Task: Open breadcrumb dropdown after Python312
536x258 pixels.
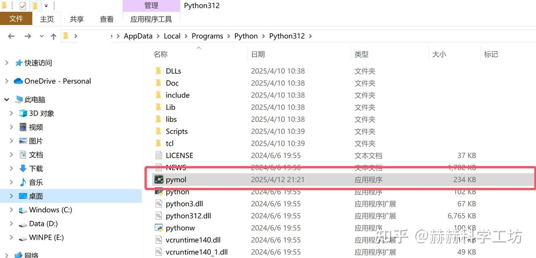Action: (x=310, y=36)
